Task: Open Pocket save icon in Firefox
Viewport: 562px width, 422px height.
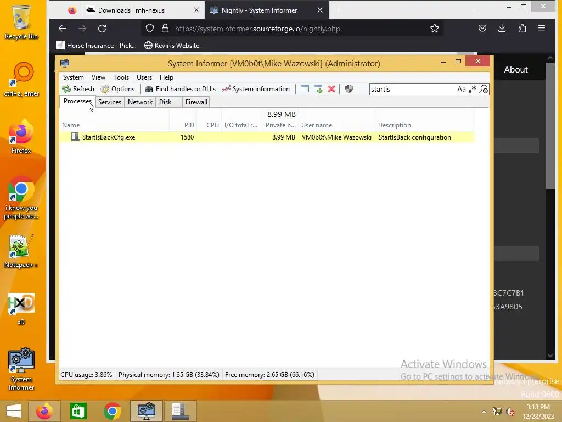Action: [482, 29]
